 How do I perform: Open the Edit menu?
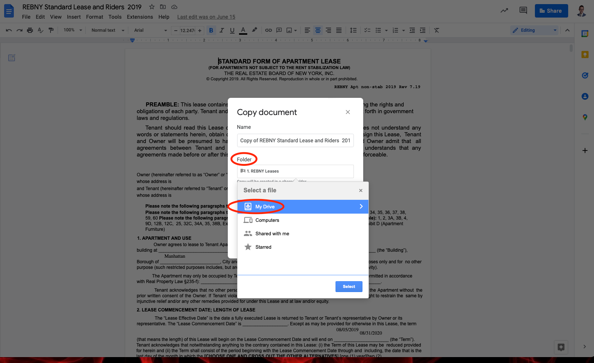pyautogui.click(x=40, y=17)
